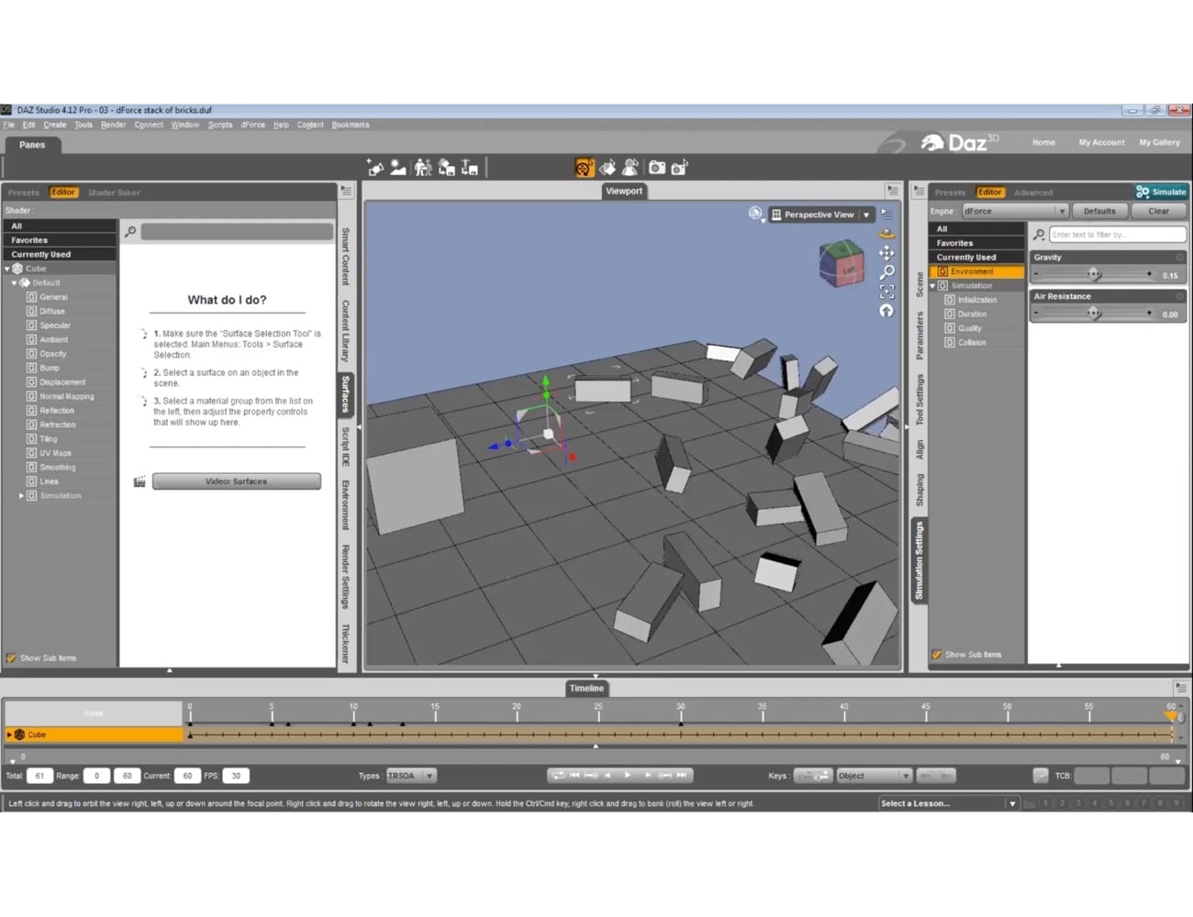Click the timeline play button
This screenshot has width=1193, height=917.
629,776
